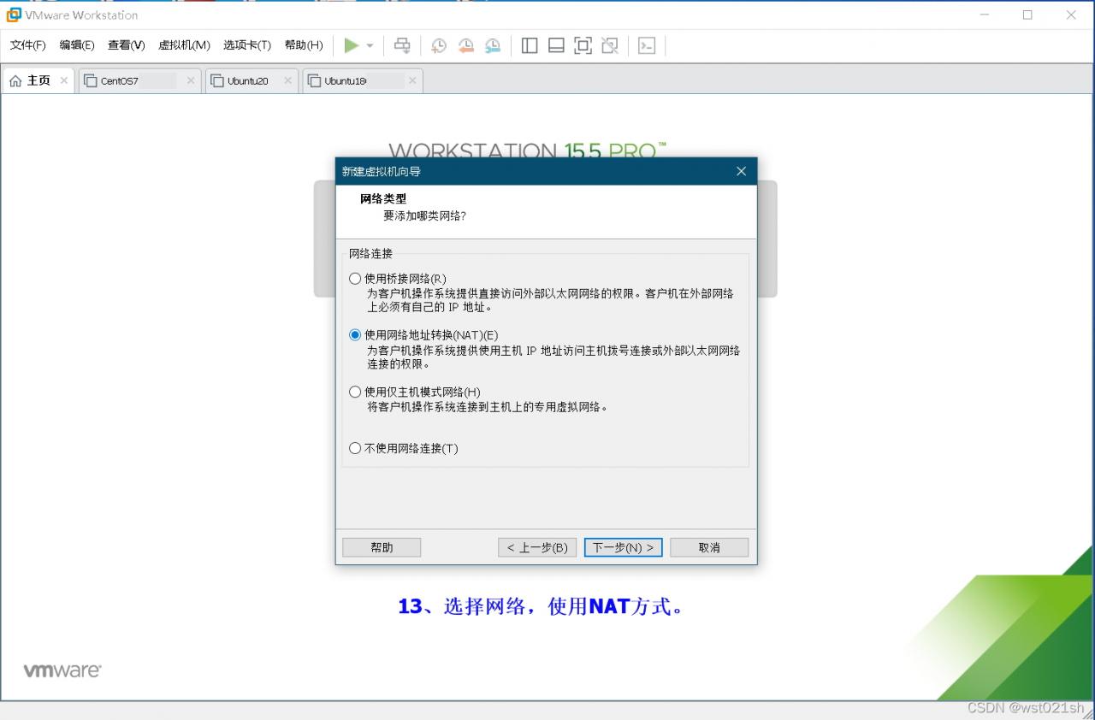1095x720 pixels.
Task: Open the 编辑(E) menu
Action: click(77, 45)
